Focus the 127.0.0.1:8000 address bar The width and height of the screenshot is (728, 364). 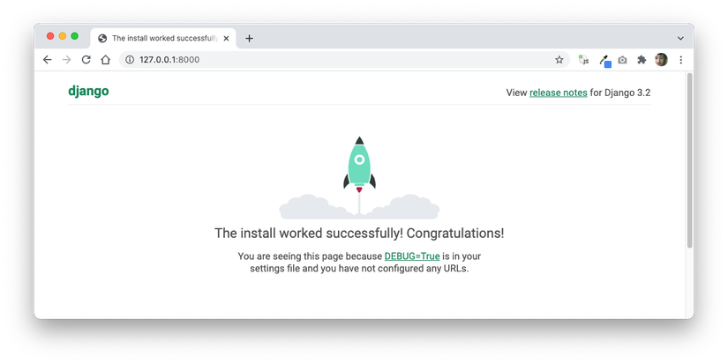click(344, 60)
